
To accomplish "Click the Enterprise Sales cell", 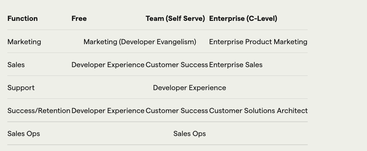I will point(236,65).
